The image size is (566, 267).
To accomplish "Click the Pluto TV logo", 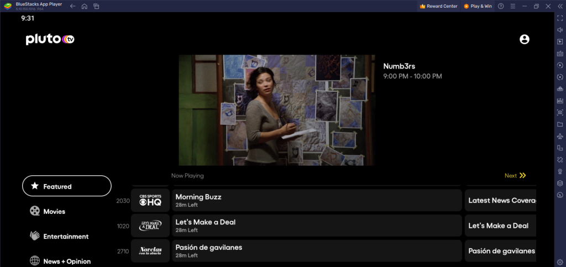I will coord(50,39).
